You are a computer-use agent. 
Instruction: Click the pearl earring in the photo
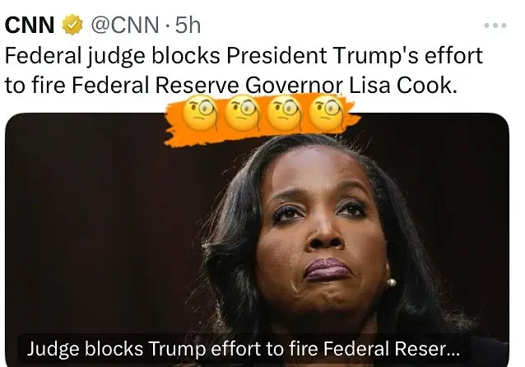(391, 283)
